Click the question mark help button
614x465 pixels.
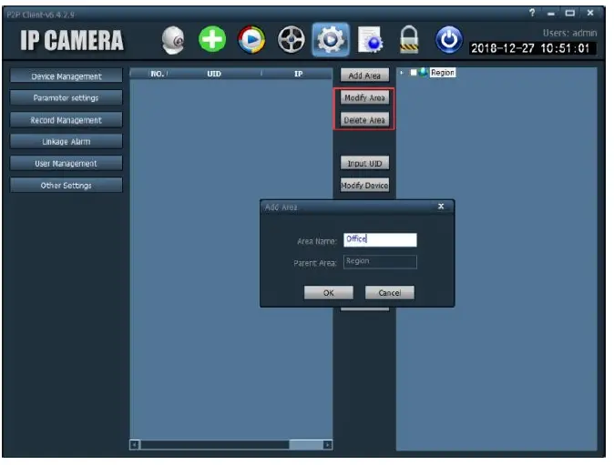pyautogui.click(x=532, y=13)
